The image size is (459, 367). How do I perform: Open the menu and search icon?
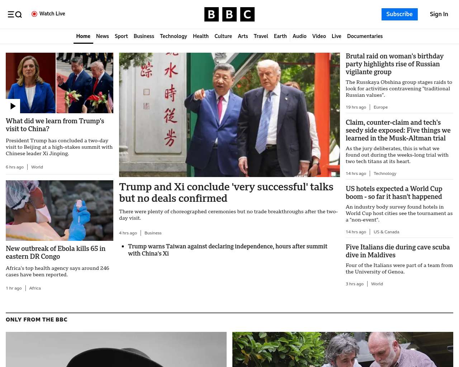click(x=15, y=14)
